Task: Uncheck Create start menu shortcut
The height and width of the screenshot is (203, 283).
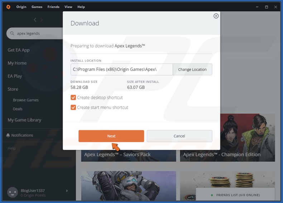Action: click(73, 107)
